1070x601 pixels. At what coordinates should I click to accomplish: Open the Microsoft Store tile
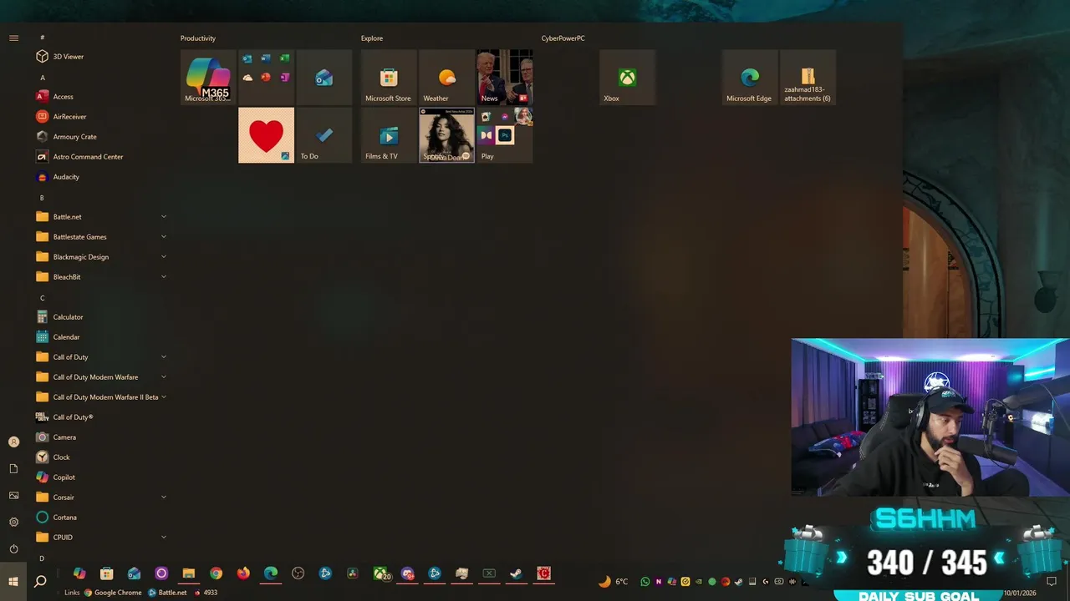(389, 78)
